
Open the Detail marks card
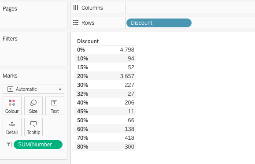pyautogui.click(x=12, y=127)
